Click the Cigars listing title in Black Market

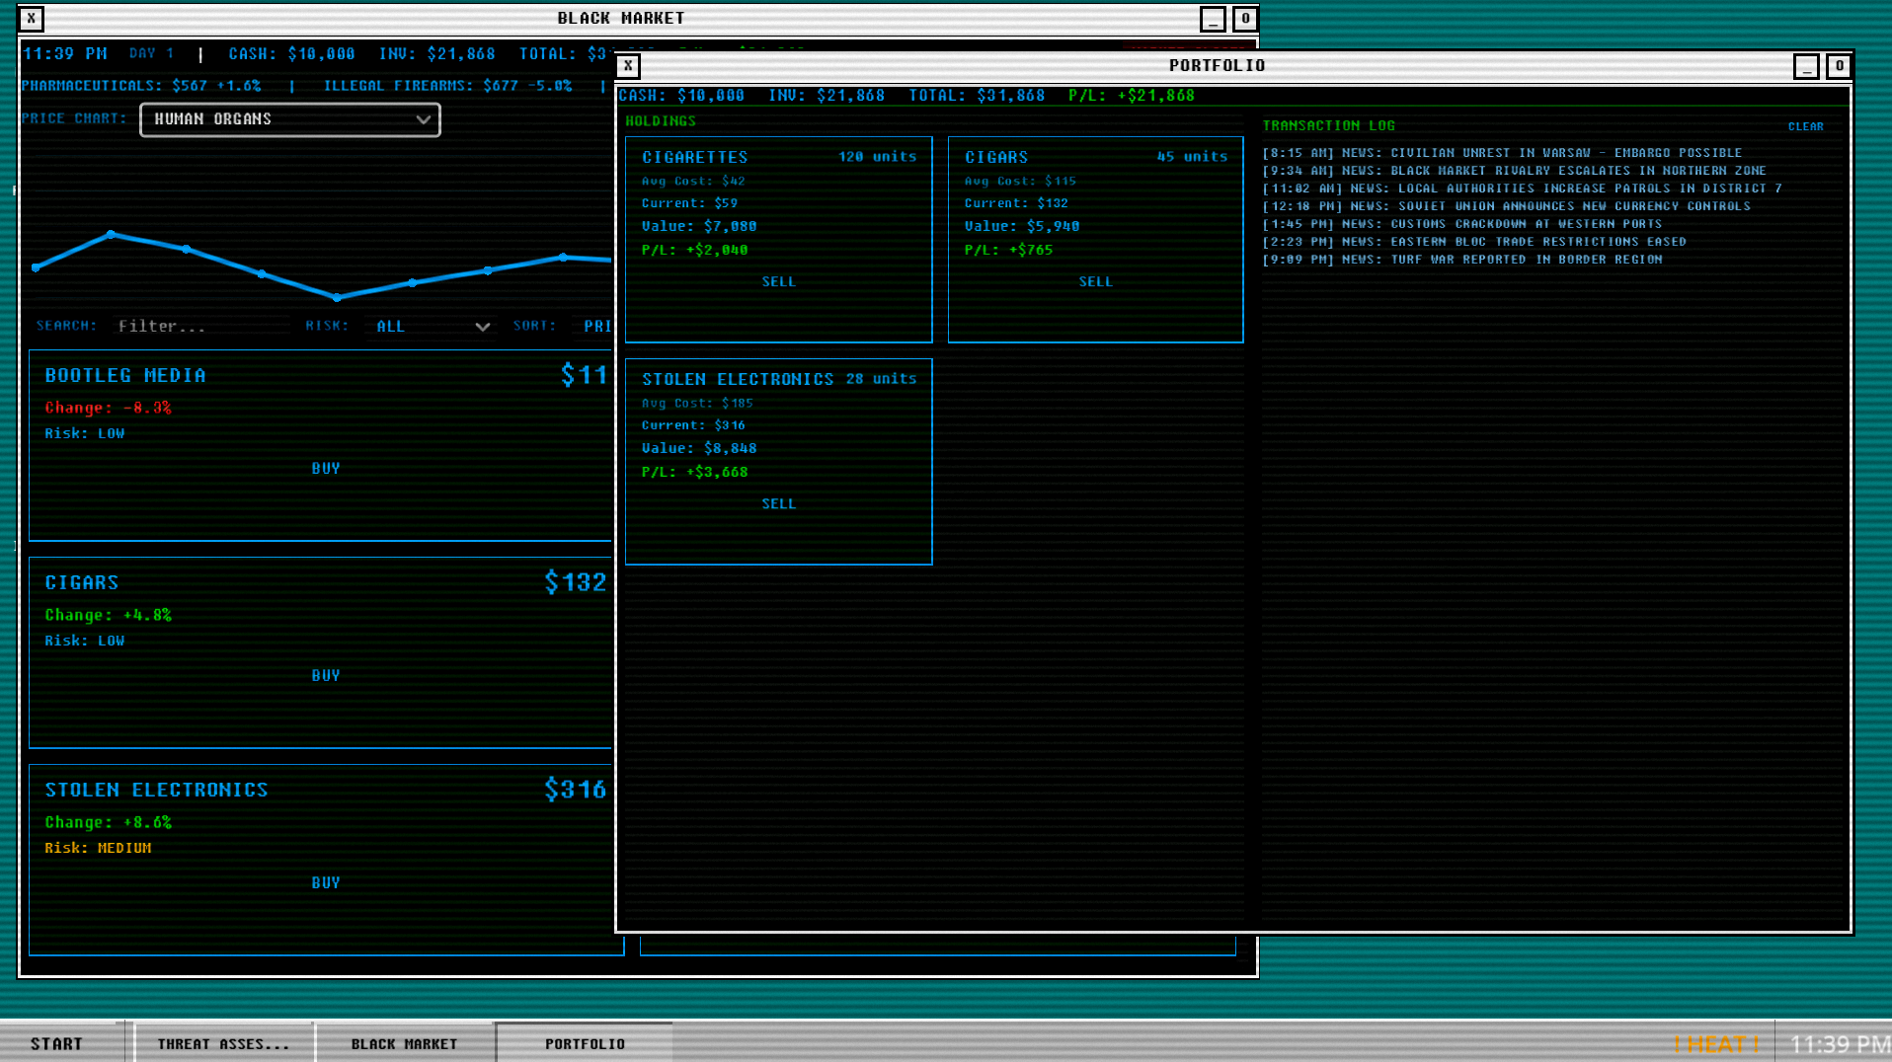pos(82,583)
